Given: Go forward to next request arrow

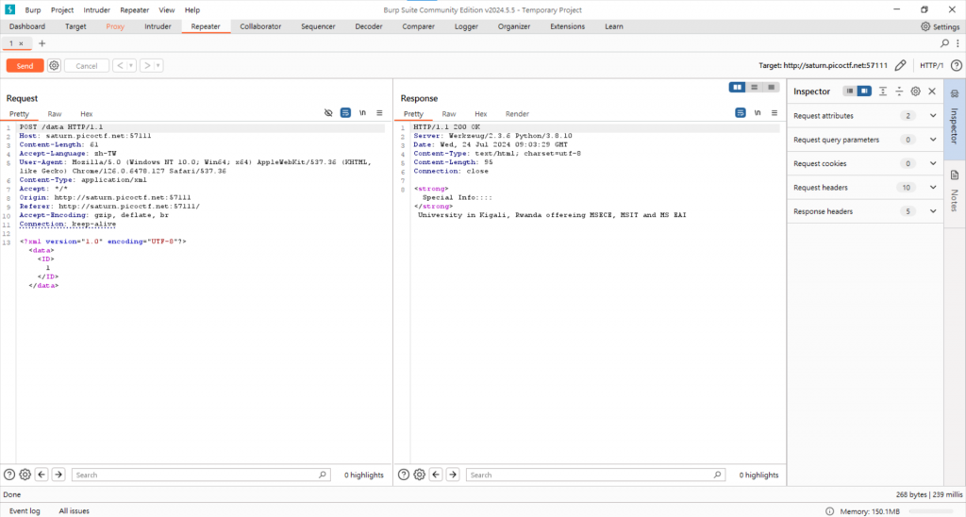Looking at the screenshot, I should point(147,65).
